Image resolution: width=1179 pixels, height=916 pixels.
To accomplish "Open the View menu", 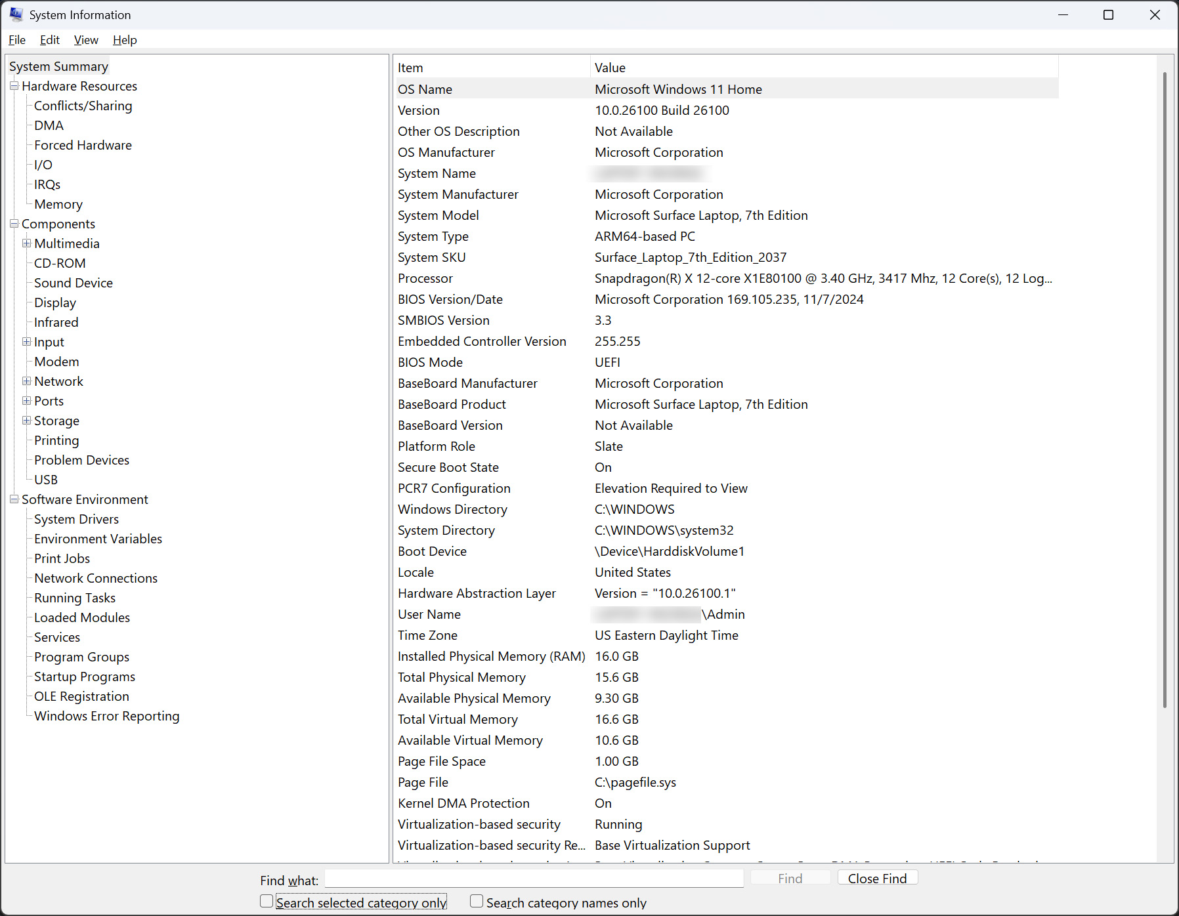I will click(x=86, y=40).
